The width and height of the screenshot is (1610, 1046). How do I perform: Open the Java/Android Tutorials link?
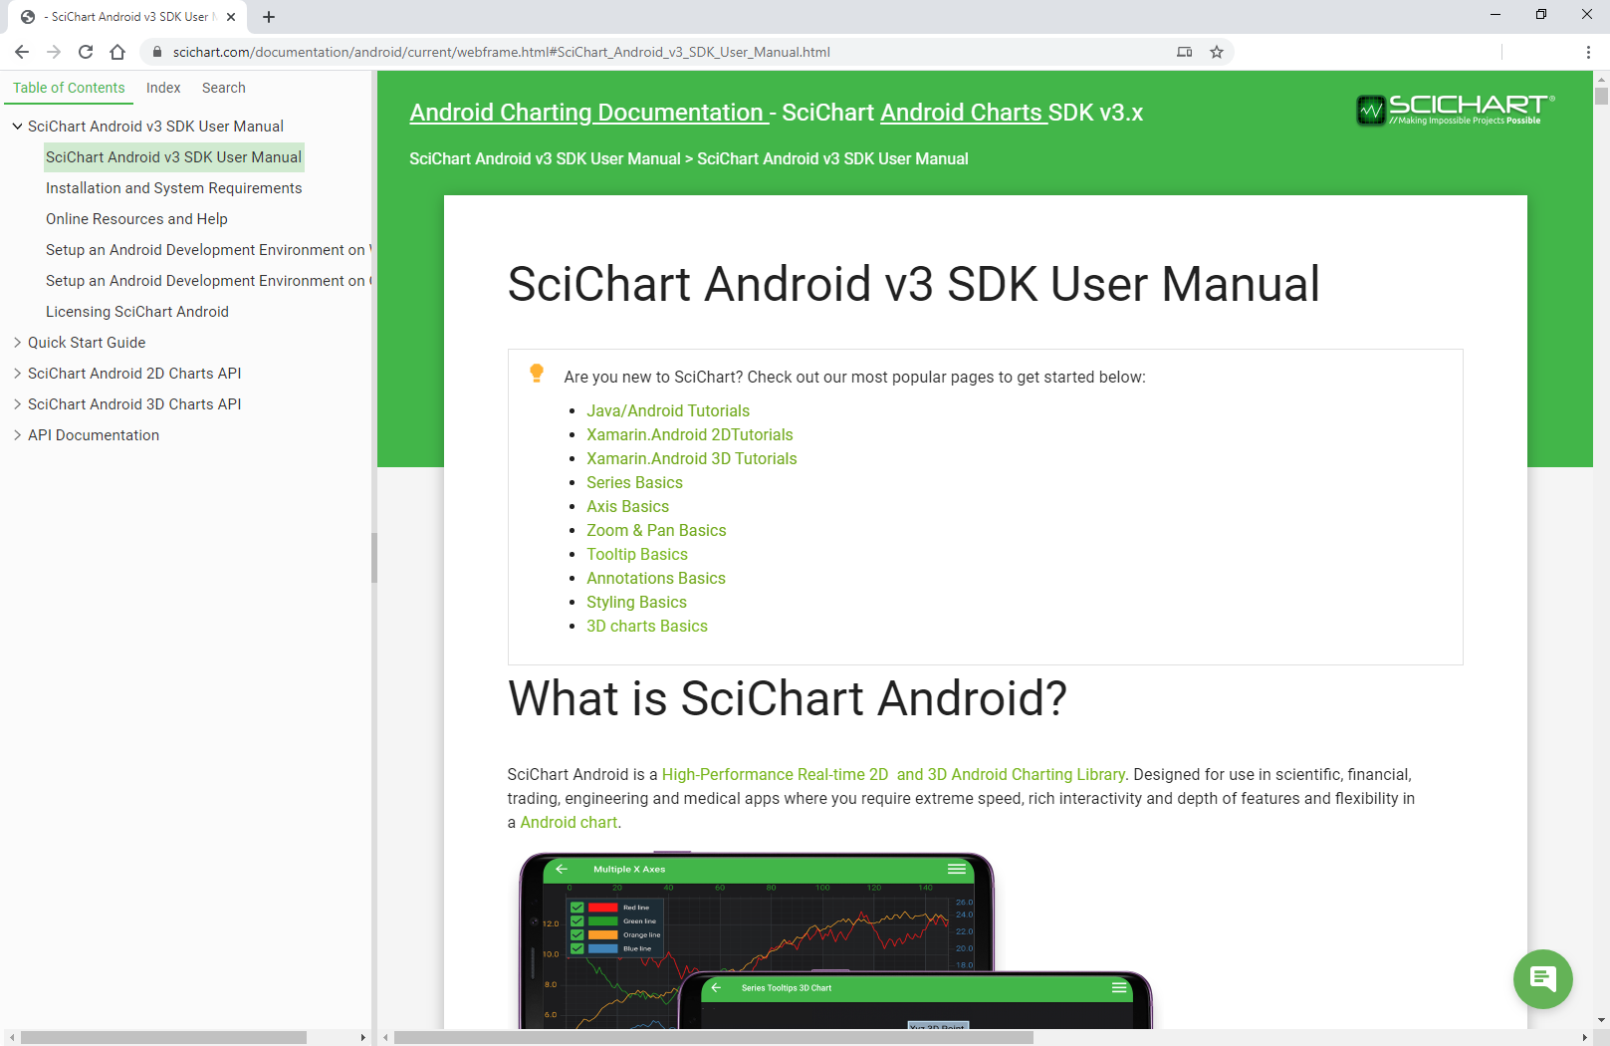[x=668, y=410]
